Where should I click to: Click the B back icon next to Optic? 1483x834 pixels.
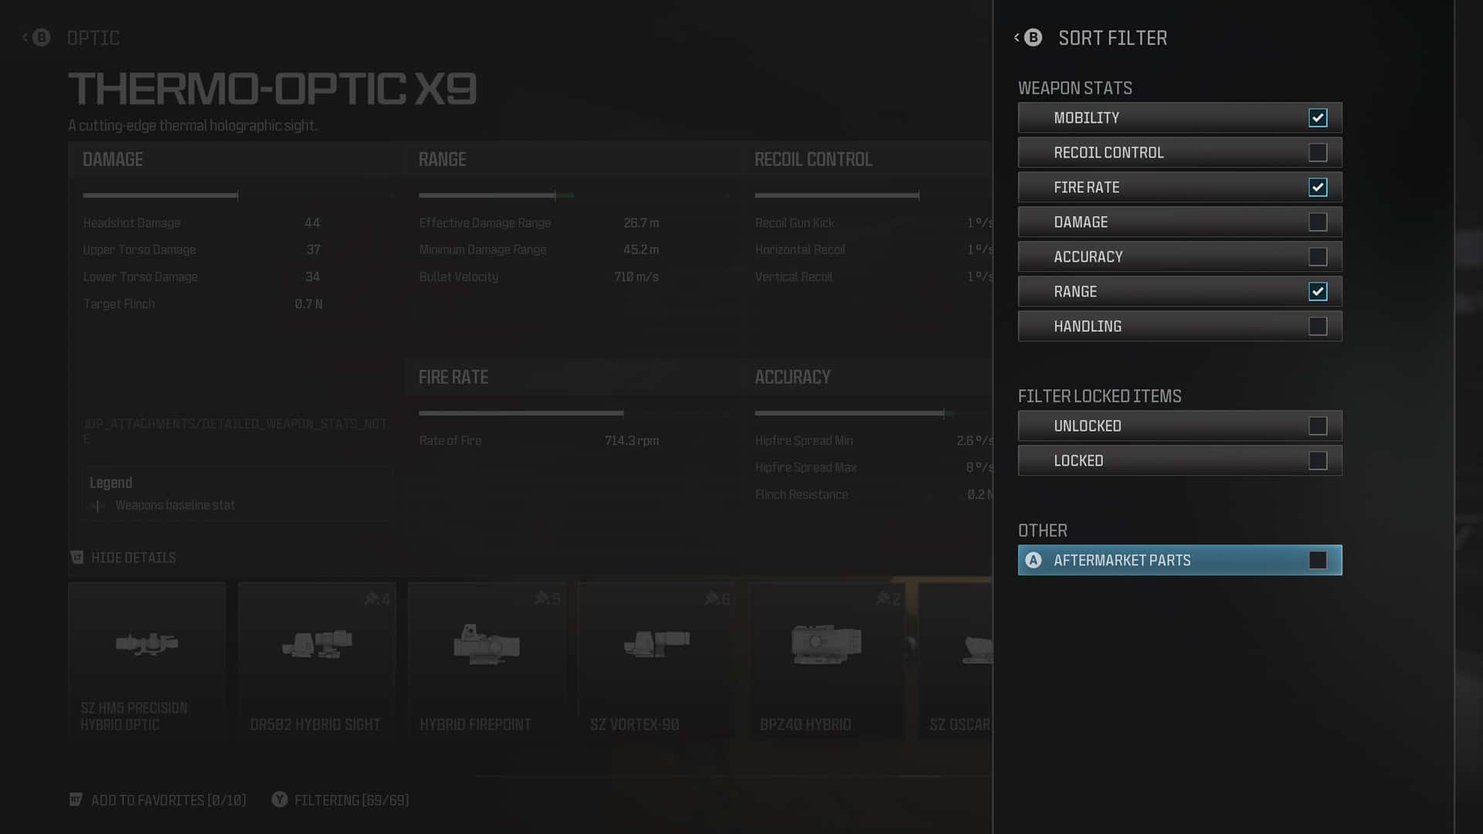click(x=41, y=38)
